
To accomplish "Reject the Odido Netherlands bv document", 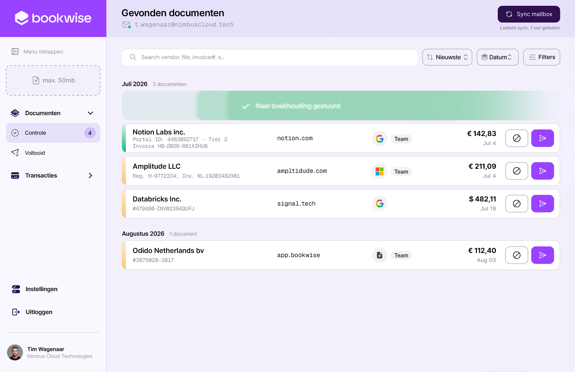I will (516, 255).
